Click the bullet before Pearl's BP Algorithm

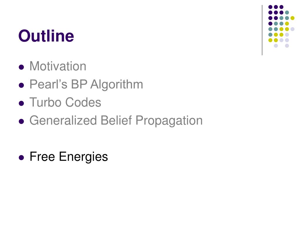21,85
